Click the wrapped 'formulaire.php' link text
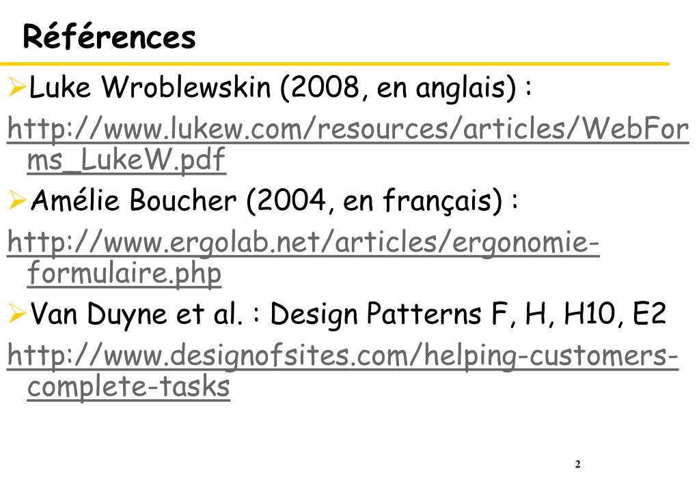Screen dimensions: 699x483 tap(124, 273)
